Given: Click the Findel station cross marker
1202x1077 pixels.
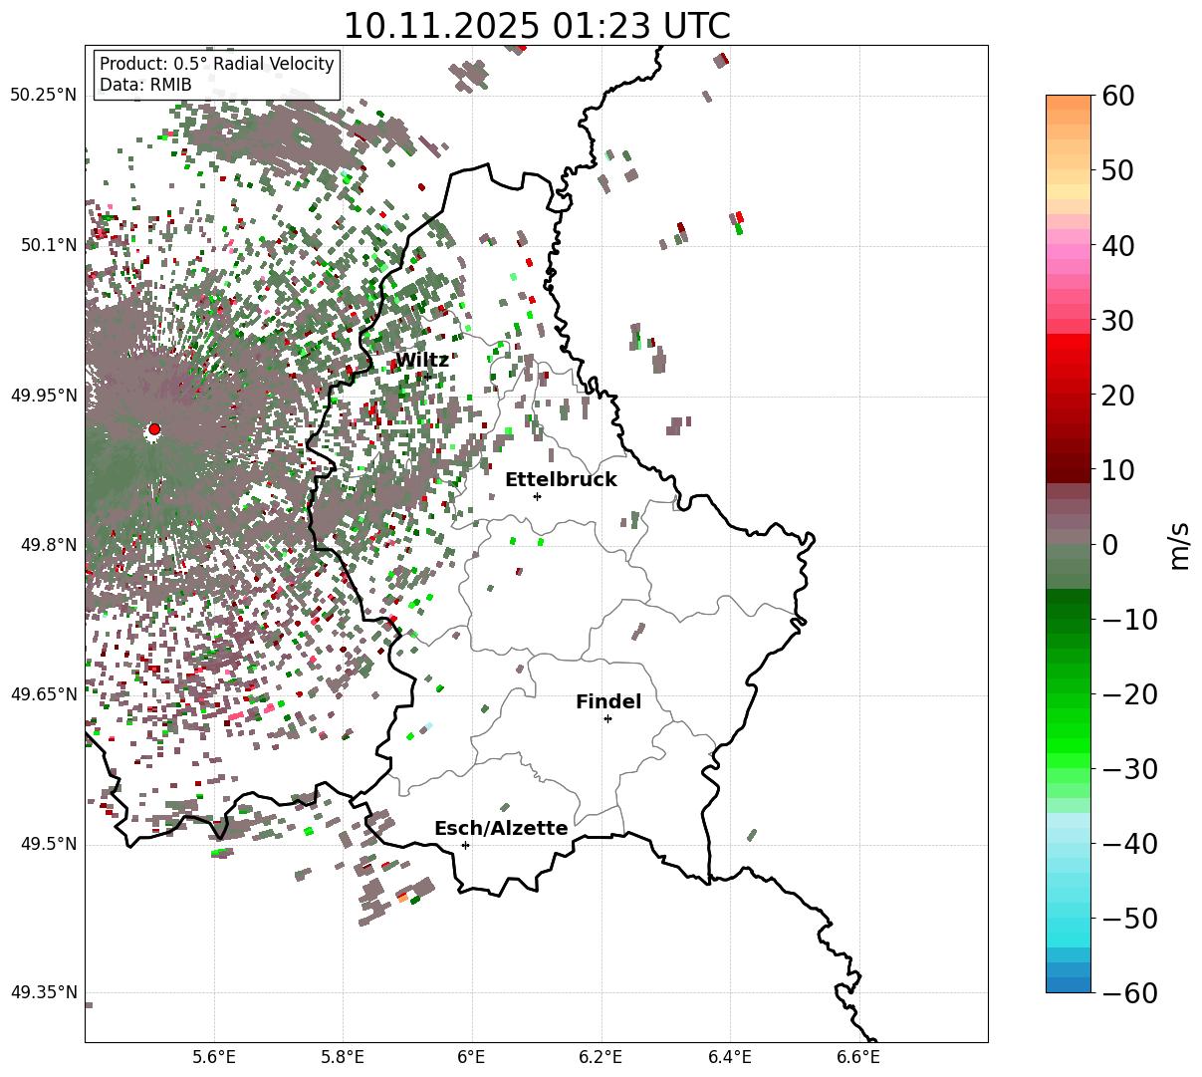Looking at the screenshot, I should pos(607,718).
